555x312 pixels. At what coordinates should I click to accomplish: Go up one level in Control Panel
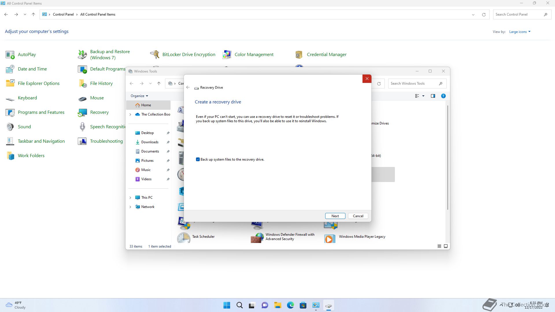[33, 14]
